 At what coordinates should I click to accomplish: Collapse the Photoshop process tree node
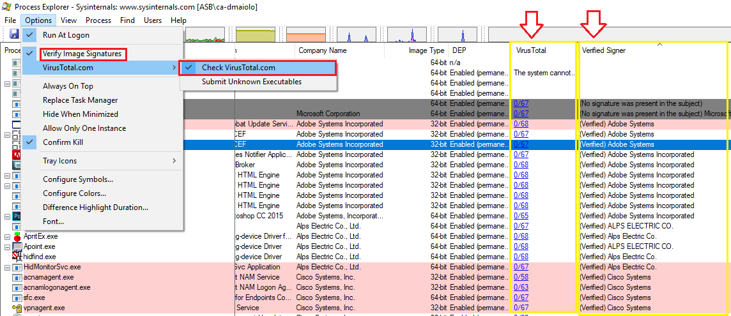pos(7,216)
